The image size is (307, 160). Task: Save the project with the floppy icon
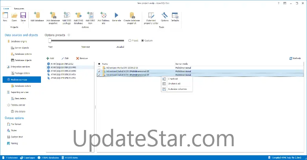[x=23, y=15]
